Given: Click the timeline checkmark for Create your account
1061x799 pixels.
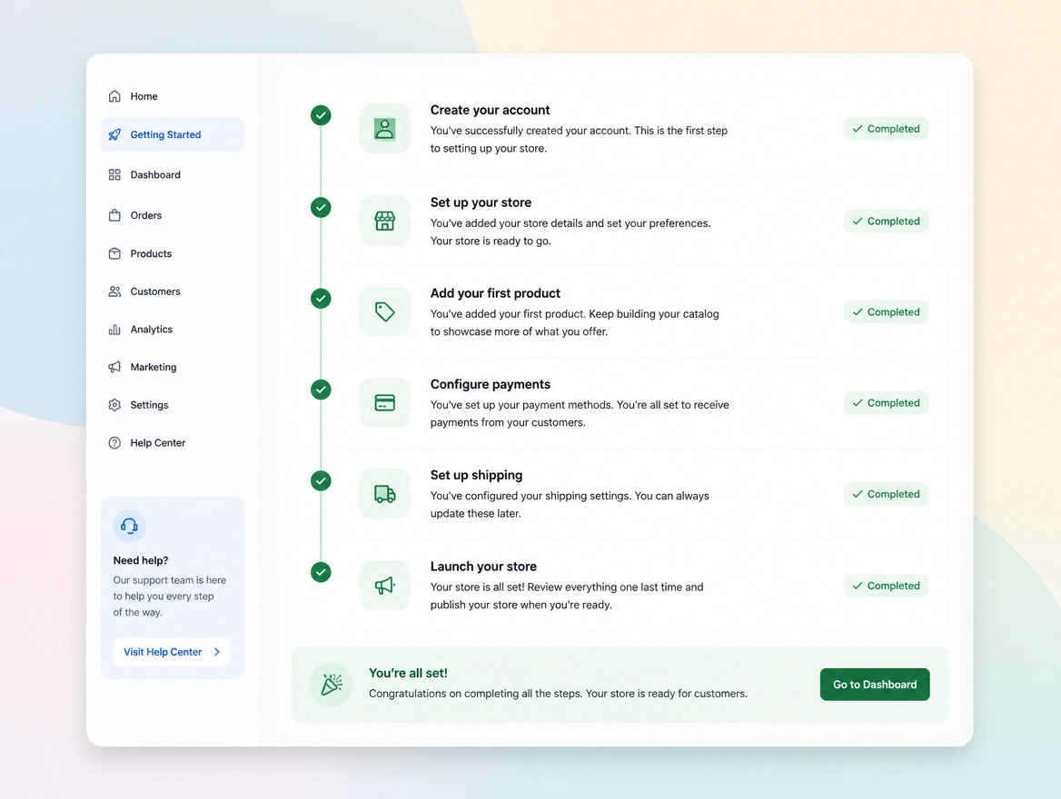Looking at the screenshot, I should pos(321,115).
